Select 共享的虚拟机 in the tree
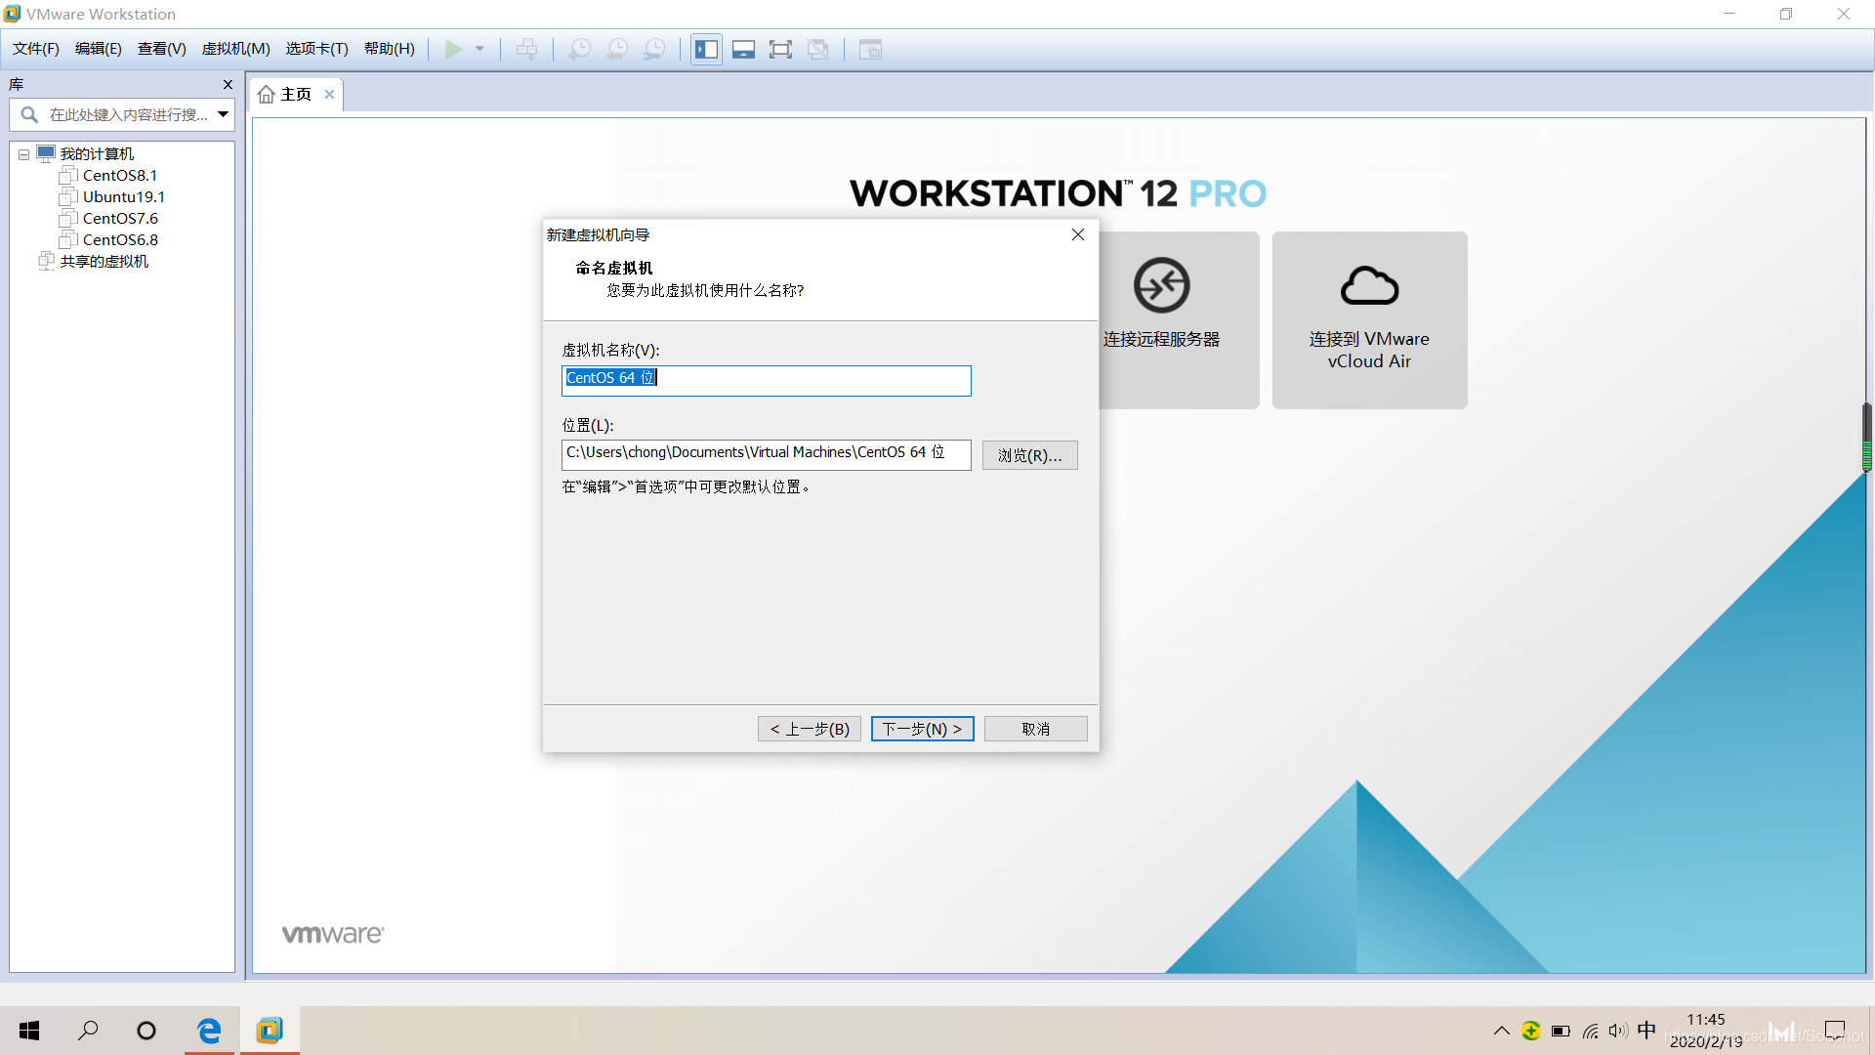This screenshot has width=1875, height=1055. pyautogui.click(x=104, y=262)
